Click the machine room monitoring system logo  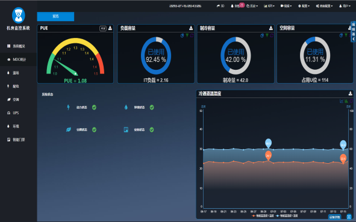tap(19, 15)
